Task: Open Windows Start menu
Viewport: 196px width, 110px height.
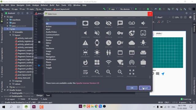Action: (4, 107)
